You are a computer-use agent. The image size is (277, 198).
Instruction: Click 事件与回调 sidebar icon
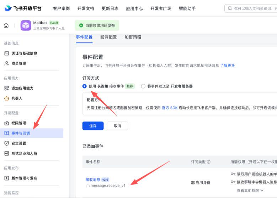tap(6, 133)
